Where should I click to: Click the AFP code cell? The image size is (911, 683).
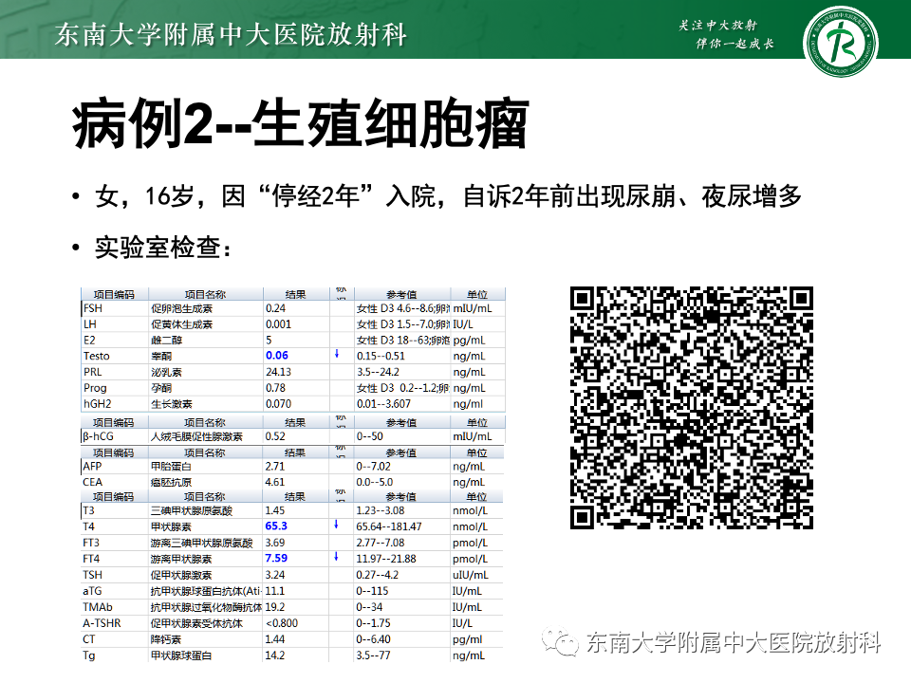92,467
